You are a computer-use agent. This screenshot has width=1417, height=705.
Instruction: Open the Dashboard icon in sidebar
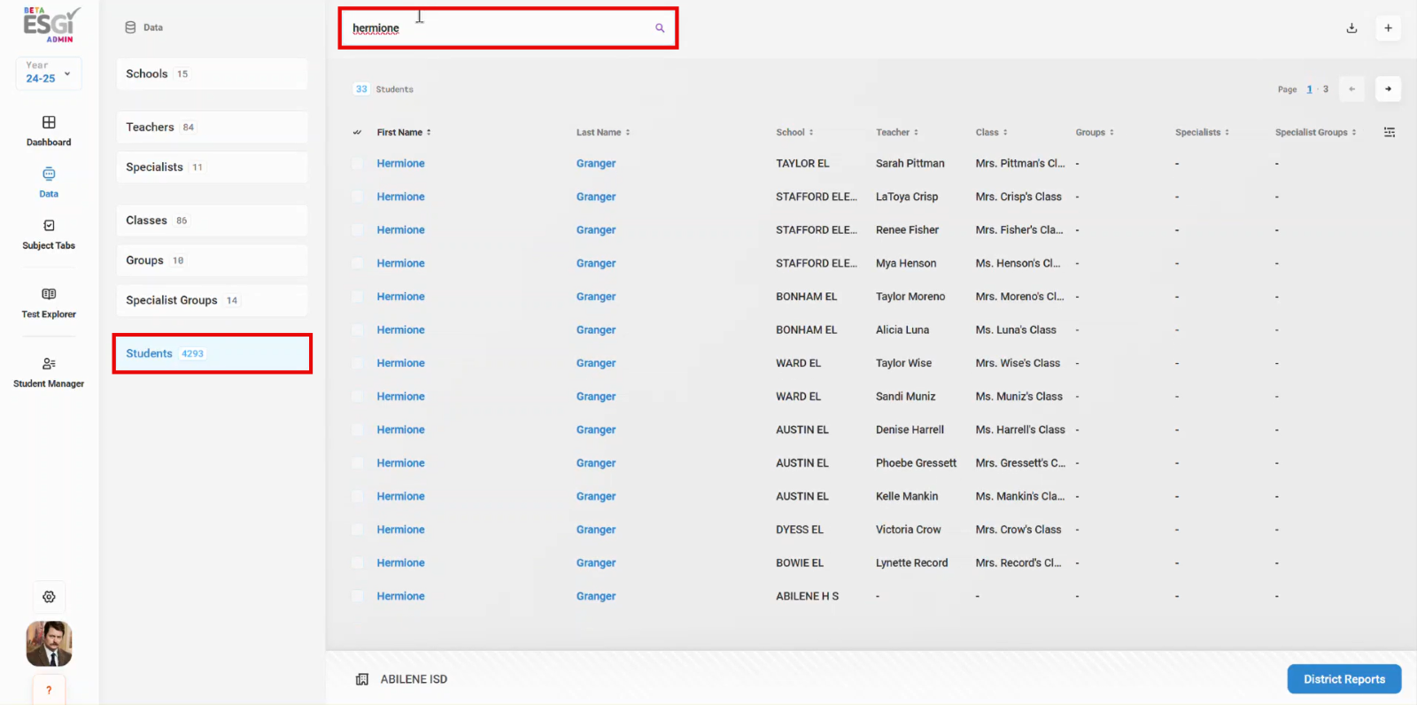pos(49,122)
